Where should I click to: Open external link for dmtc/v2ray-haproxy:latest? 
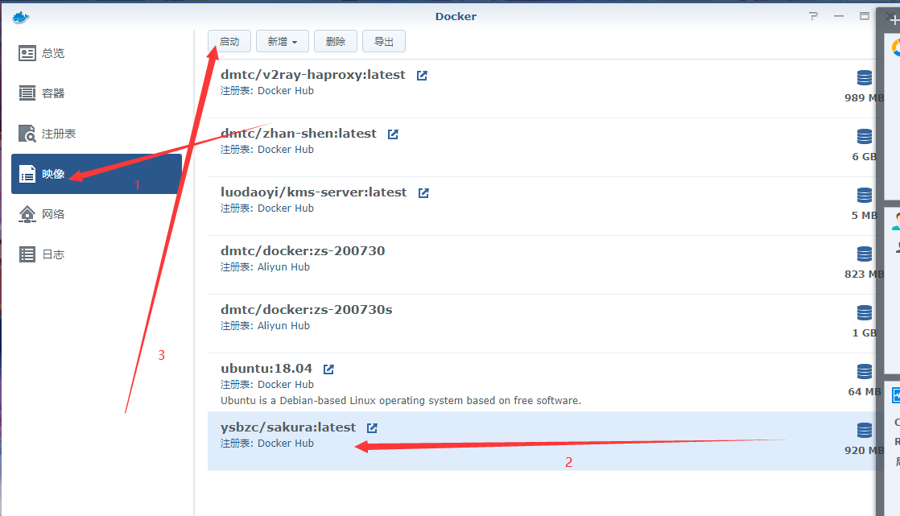tap(422, 75)
